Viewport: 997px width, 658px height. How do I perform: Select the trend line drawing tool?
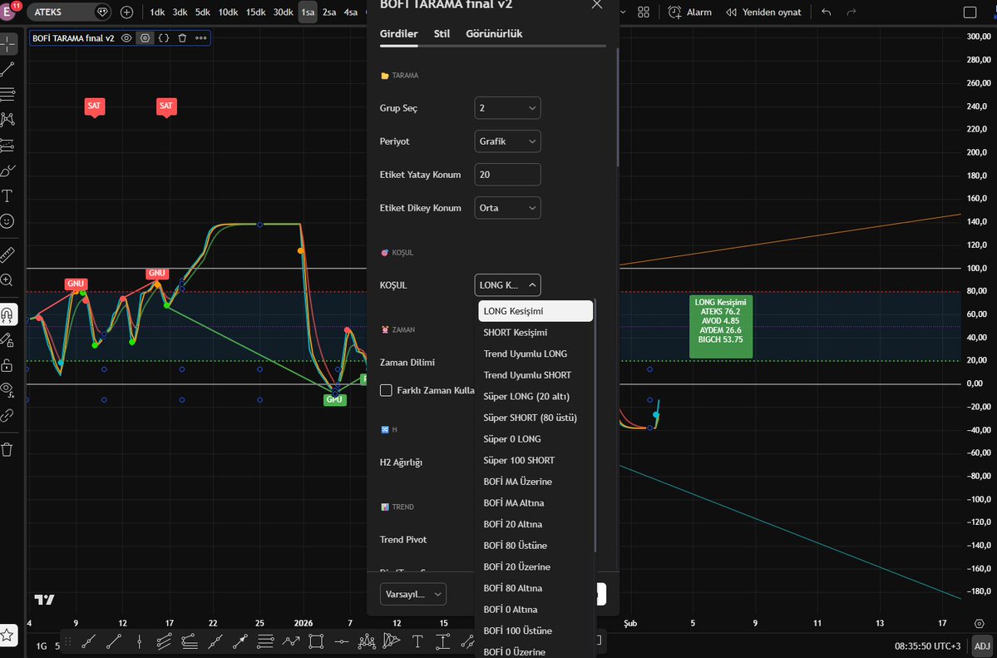point(7,69)
